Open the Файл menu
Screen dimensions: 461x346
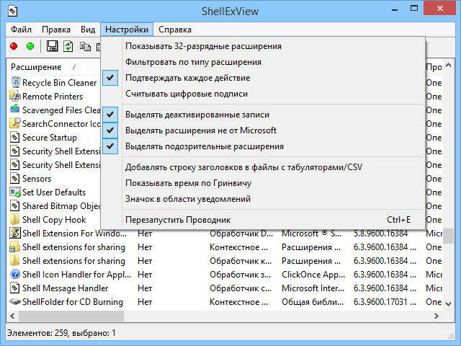[21, 30]
